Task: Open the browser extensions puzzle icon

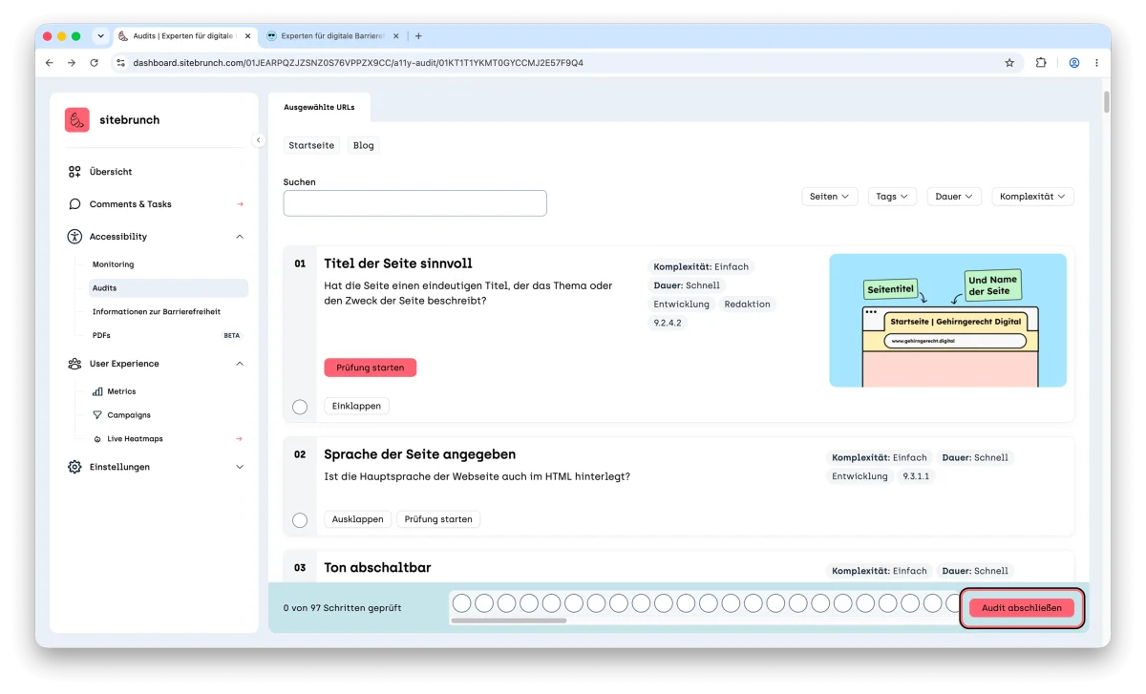Action: coord(1041,63)
